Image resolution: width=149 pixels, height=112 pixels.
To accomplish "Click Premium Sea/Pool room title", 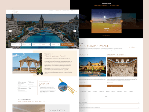I will point(57,110).
